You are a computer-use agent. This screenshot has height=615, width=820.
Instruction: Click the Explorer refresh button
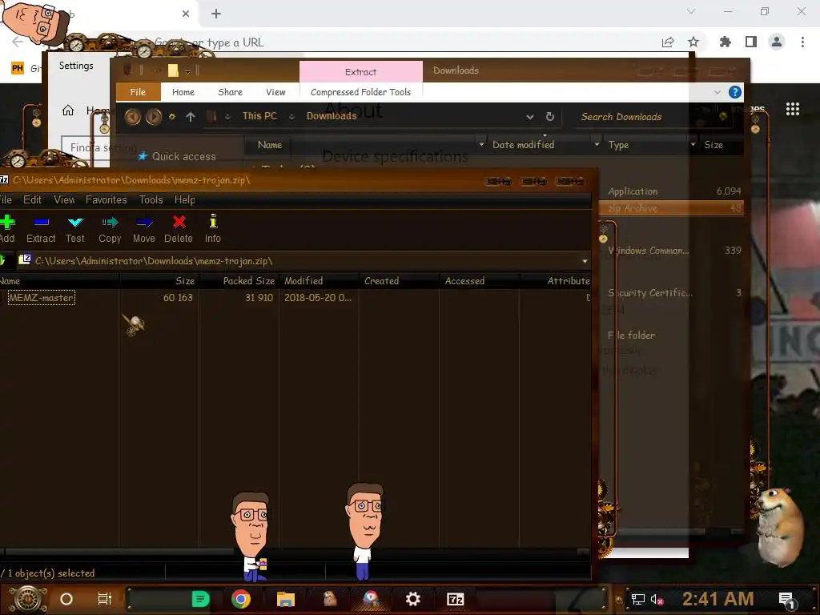(x=549, y=117)
